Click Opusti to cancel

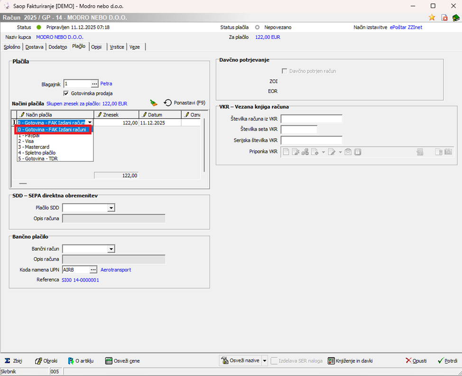coord(416,361)
